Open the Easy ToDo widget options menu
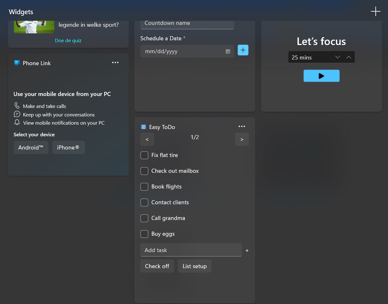388x304 pixels. coord(242,126)
